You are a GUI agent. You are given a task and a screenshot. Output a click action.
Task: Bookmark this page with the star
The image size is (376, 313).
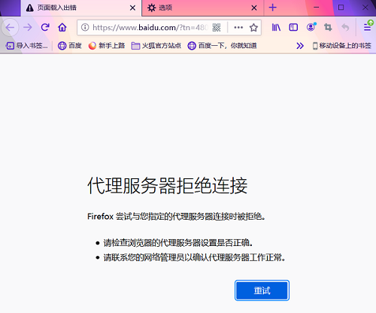pos(253,27)
